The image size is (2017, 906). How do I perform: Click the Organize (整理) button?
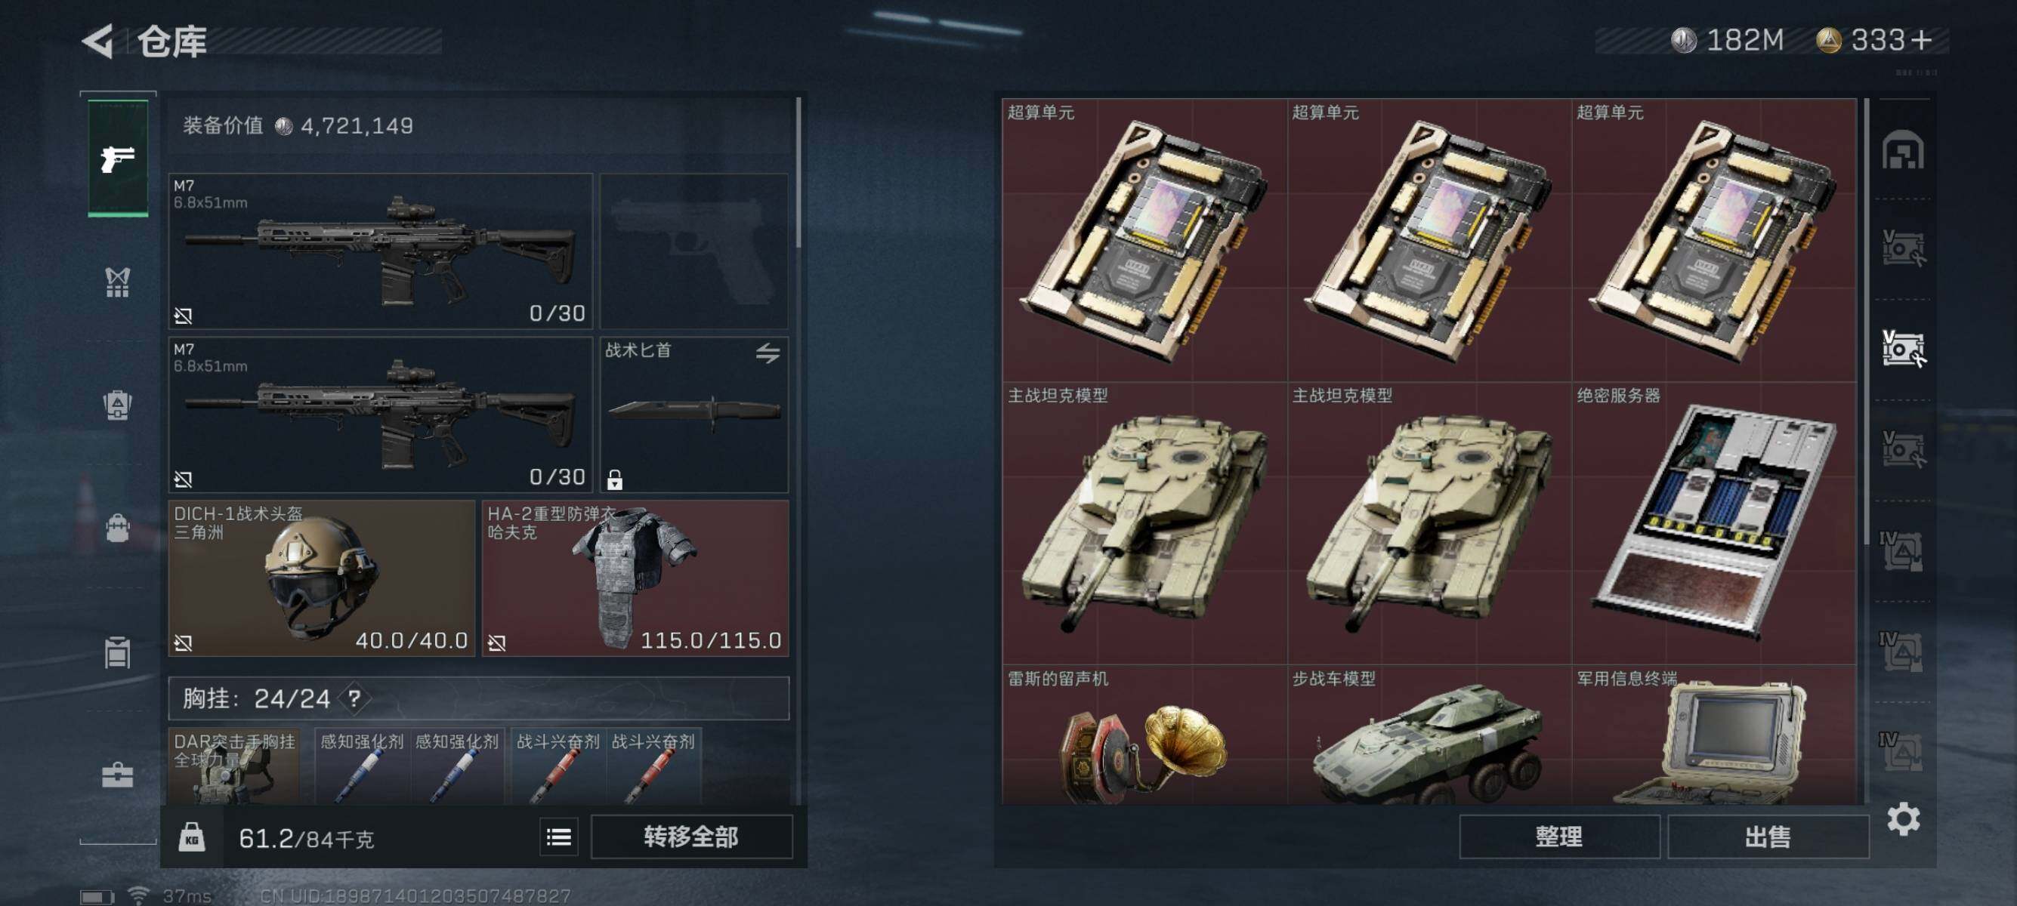click(x=1558, y=837)
